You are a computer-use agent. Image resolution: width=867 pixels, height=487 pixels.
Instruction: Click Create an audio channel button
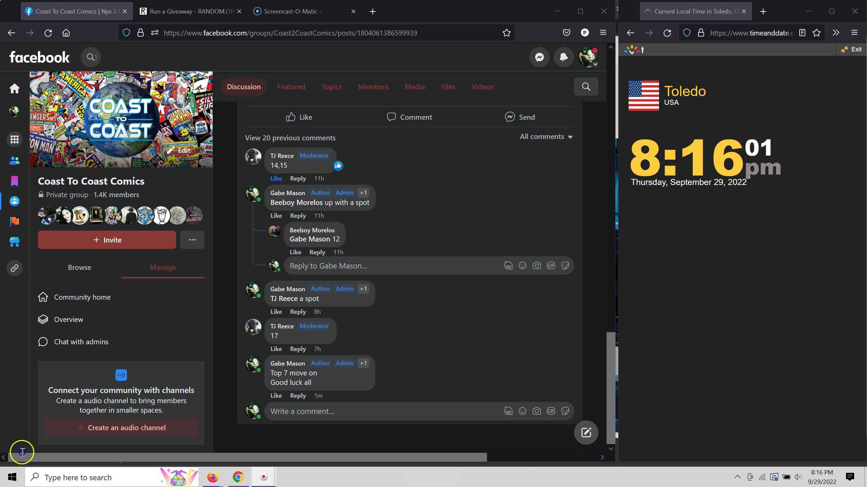(x=121, y=428)
